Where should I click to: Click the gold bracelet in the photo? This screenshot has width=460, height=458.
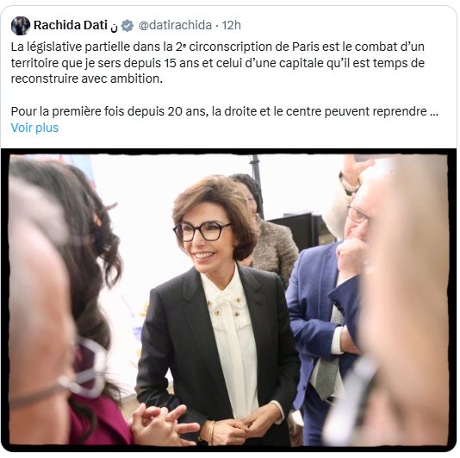pos(212,432)
